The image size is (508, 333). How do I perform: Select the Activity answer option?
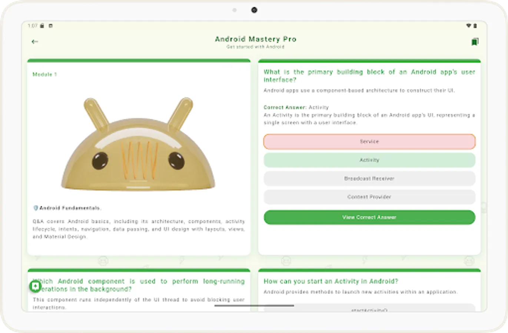click(x=369, y=160)
